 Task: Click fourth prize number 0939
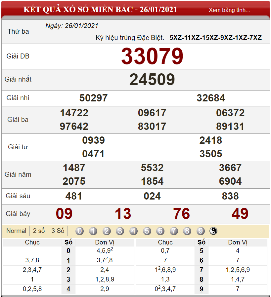tap(93, 140)
